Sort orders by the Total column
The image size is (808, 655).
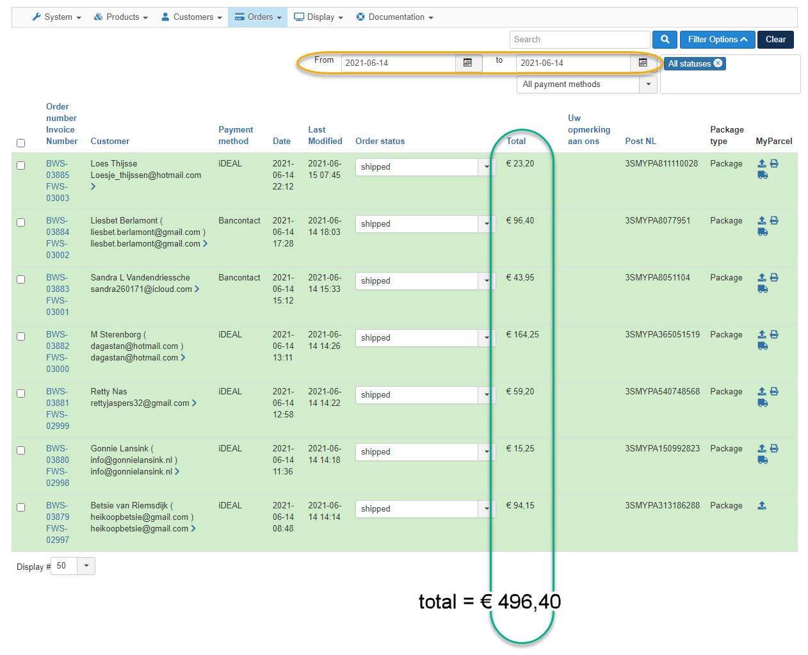[x=516, y=142]
